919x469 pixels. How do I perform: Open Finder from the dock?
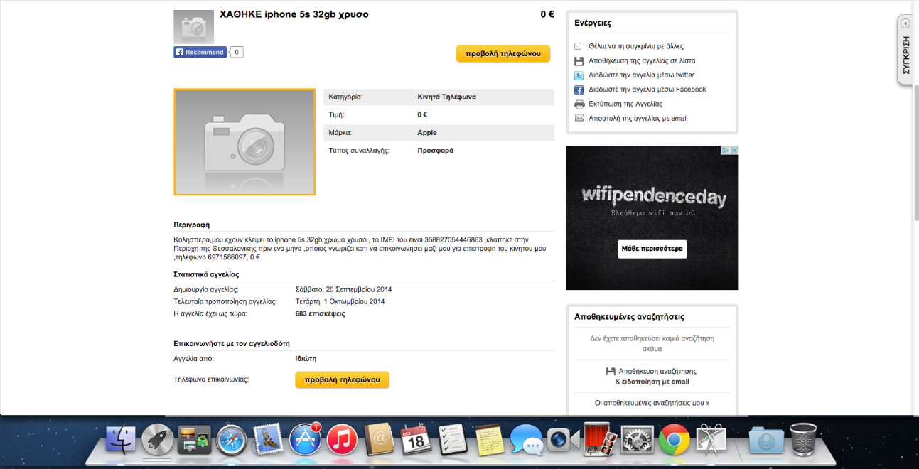click(x=121, y=439)
